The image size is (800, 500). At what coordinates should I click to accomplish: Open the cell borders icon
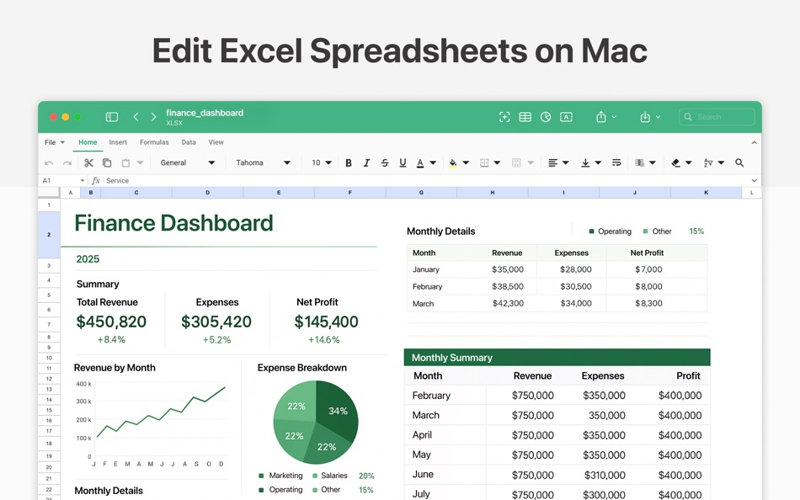tap(484, 162)
